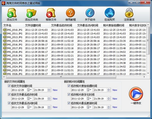This screenshot has width=152, height=119.
Task: Toggle the 修改照片数字化时间 checkbox
Action: pyautogui.click(x=69, y=94)
